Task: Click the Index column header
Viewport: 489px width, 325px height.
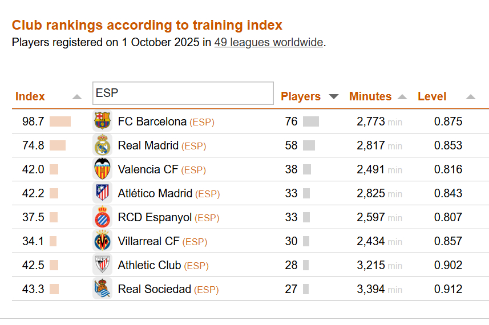Action: (x=30, y=96)
